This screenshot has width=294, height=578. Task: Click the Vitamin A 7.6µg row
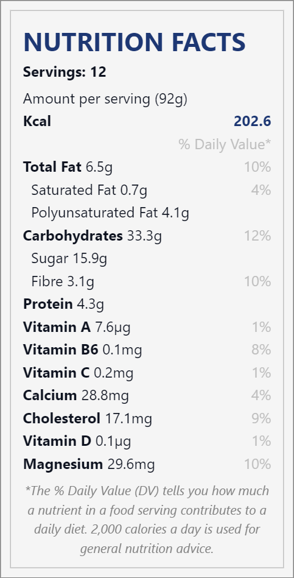(147, 327)
